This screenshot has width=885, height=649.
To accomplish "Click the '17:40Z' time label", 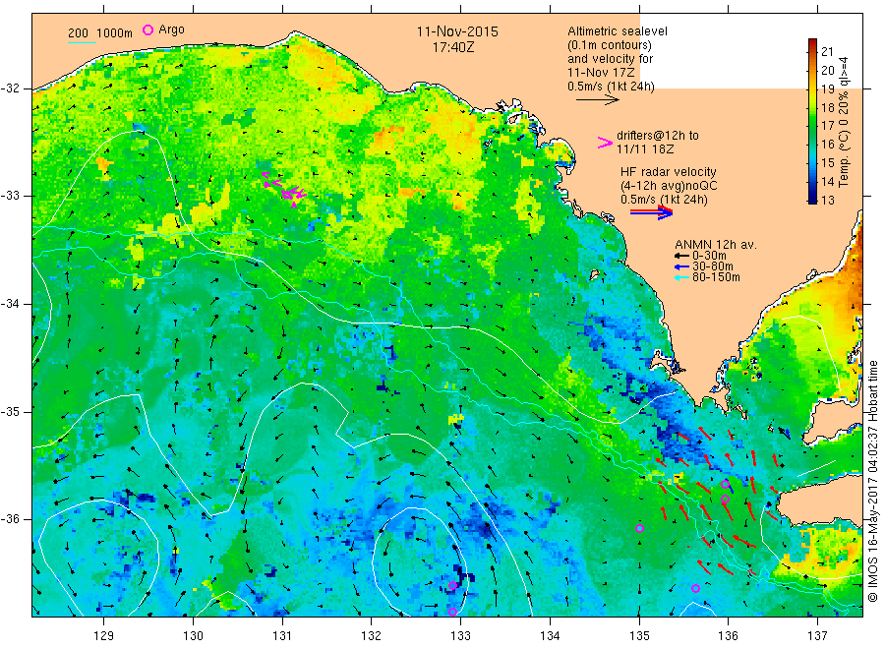I will tap(453, 47).
